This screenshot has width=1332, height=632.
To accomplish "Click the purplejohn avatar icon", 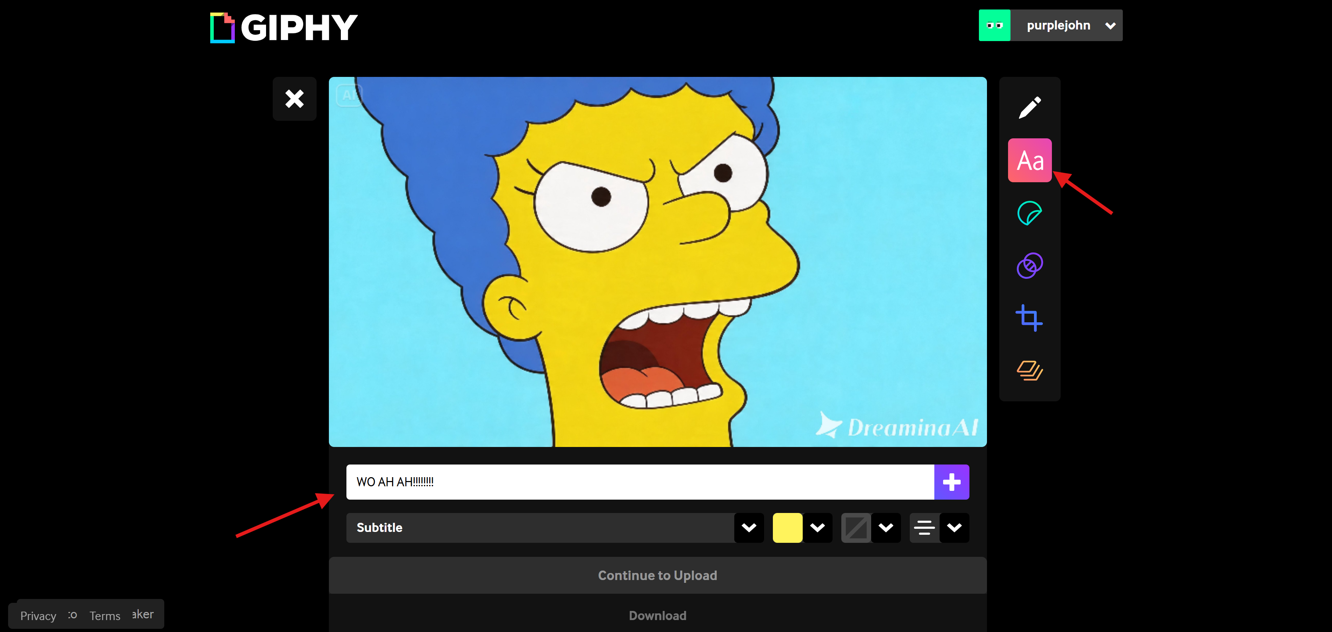I will (x=994, y=25).
